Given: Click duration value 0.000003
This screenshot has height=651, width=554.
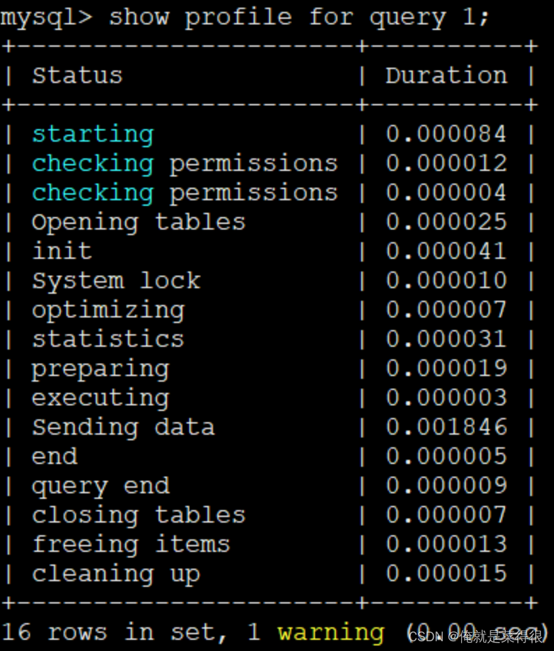Looking at the screenshot, I should point(446,397).
